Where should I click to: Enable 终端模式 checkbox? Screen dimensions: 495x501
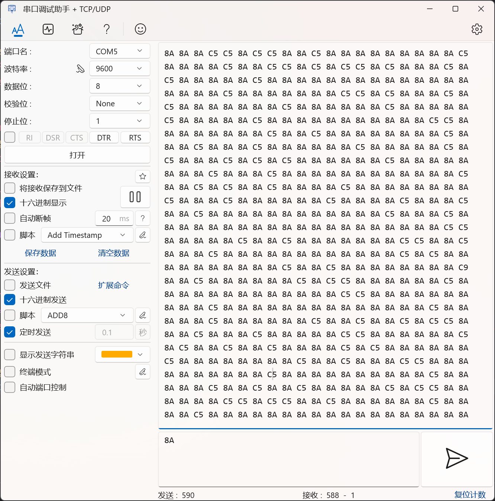tap(10, 372)
